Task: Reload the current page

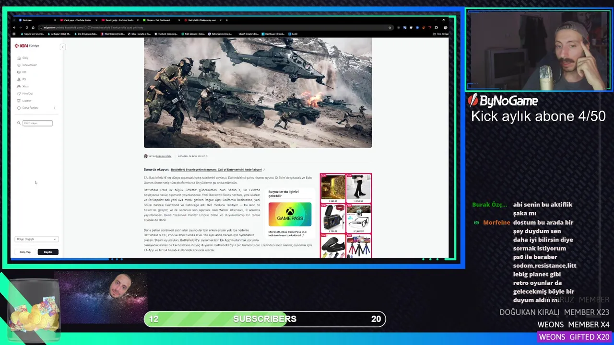Action: tap(27, 27)
